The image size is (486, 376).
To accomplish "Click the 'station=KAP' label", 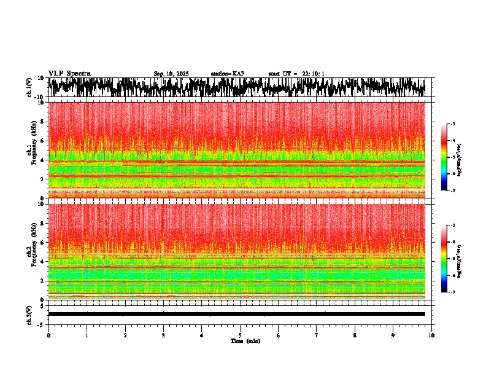I will 228,74.
